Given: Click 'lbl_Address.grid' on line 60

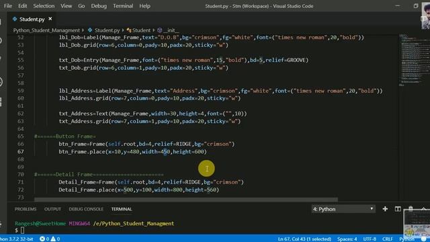Looking at the screenshot, I should coord(83,98).
